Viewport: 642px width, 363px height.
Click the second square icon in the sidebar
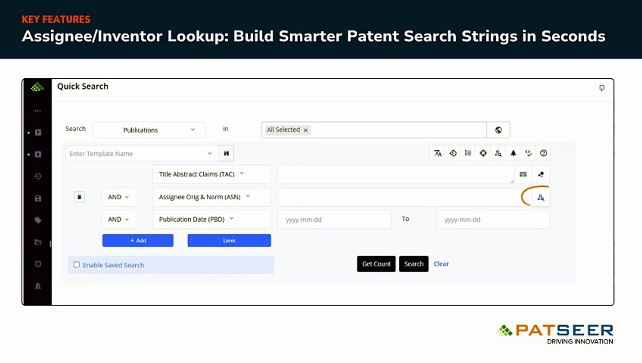[x=38, y=155]
